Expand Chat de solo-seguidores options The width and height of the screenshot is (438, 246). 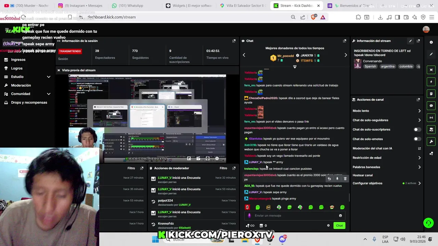(x=419, y=120)
